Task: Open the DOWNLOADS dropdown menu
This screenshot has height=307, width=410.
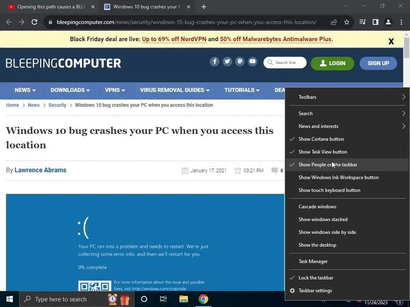Action: coord(70,90)
